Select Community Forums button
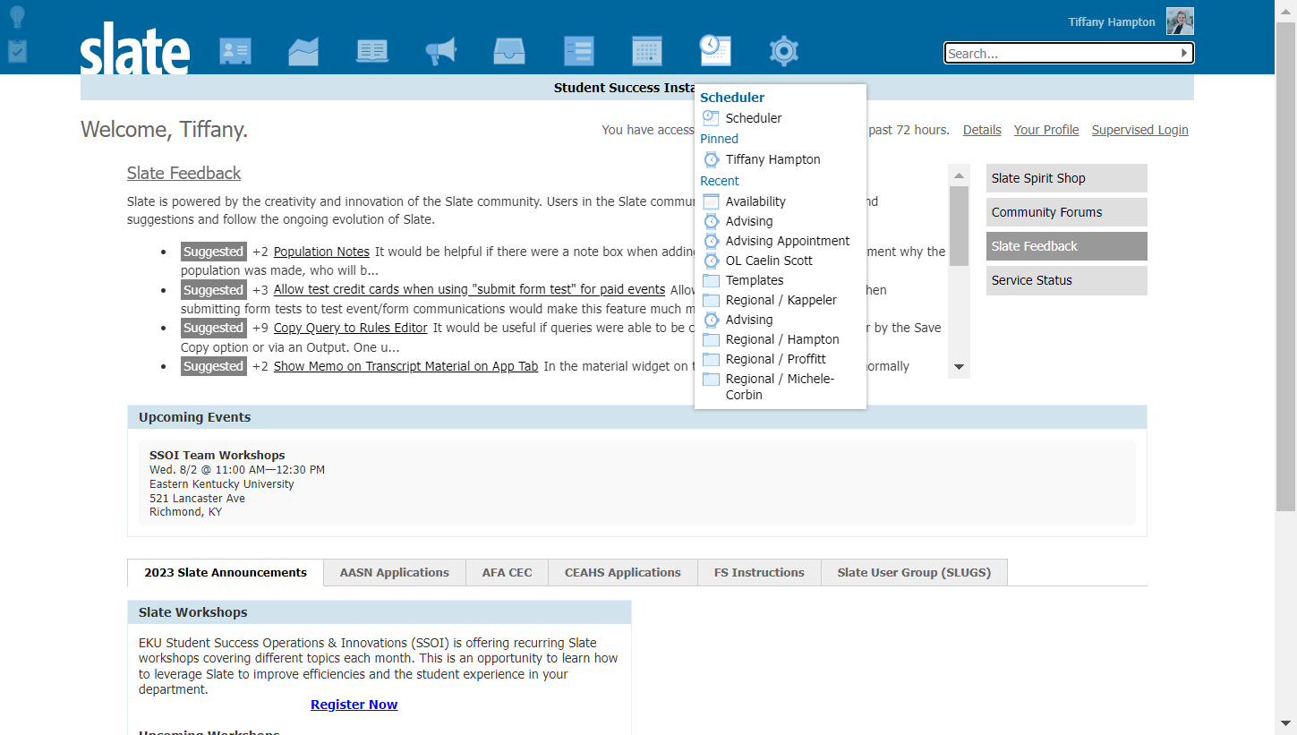The image size is (1297, 735). (1066, 212)
